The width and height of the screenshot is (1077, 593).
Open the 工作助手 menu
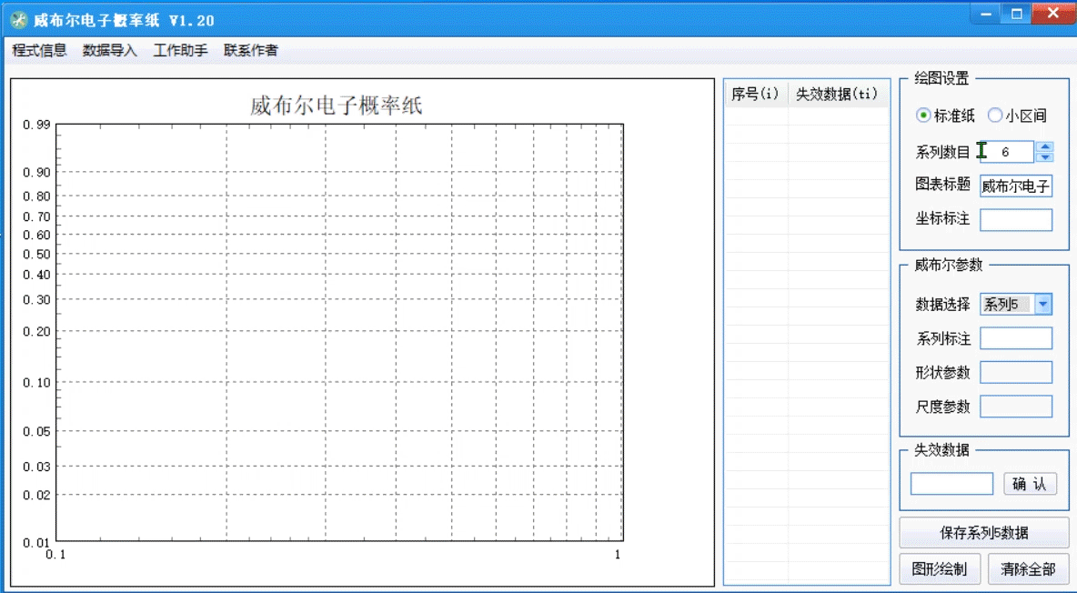click(180, 51)
